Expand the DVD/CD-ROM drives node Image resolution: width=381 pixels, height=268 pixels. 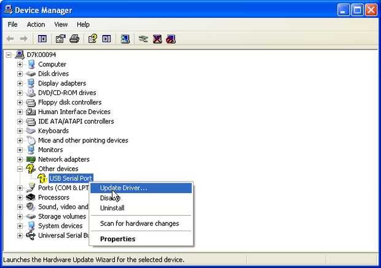click(x=20, y=93)
